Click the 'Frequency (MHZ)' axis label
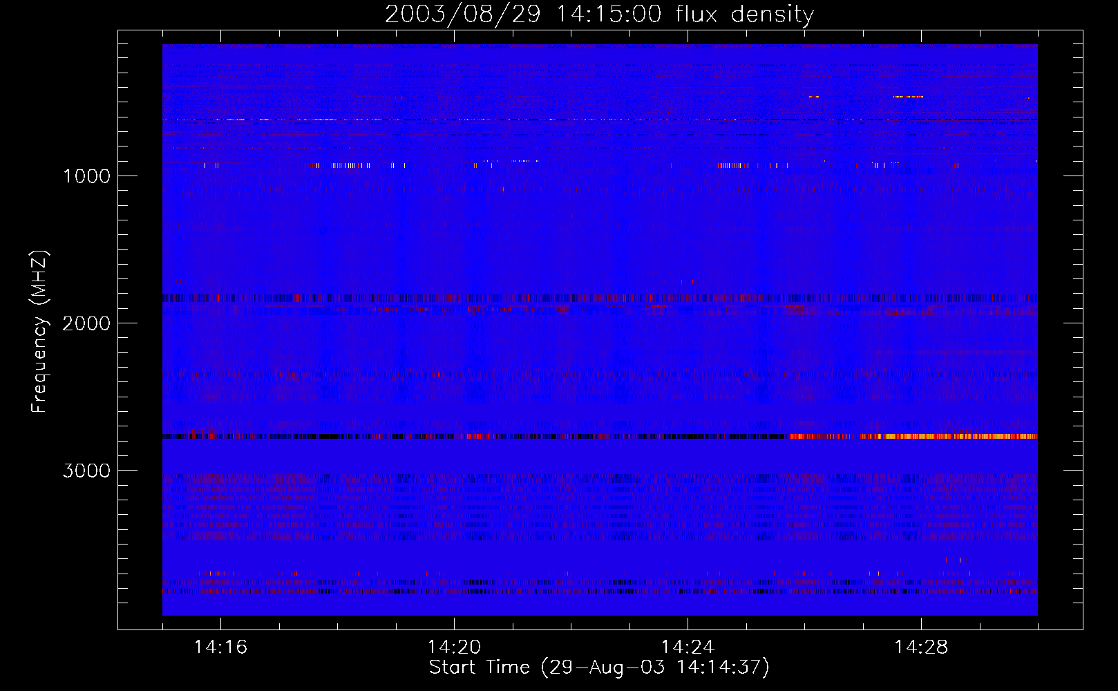This screenshot has height=691, width=1118. click(39, 332)
